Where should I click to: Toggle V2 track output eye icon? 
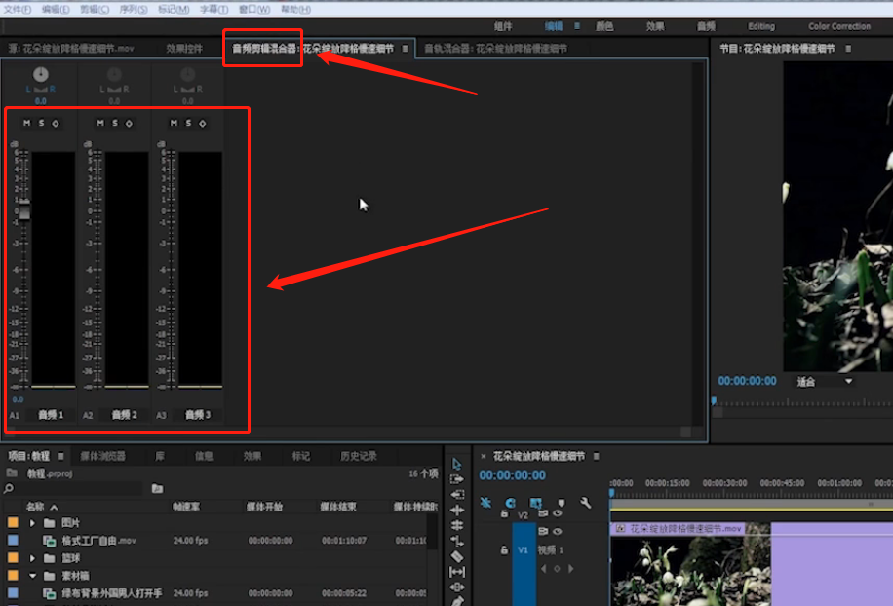point(558,513)
